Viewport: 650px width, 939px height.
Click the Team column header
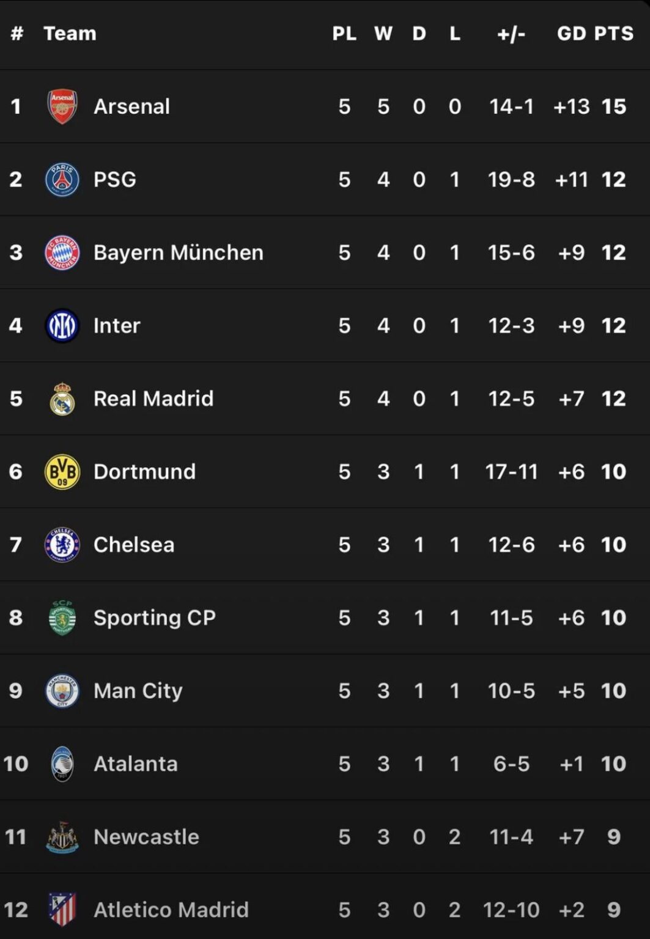point(70,34)
